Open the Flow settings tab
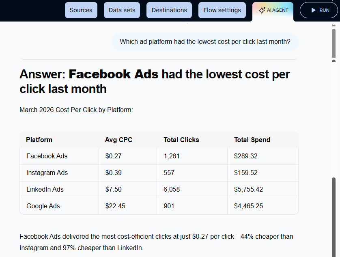 click(x=222, y=10)
